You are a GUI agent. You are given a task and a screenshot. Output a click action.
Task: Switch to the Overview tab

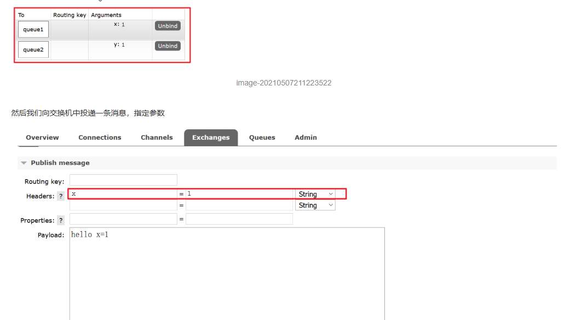click(x=42, y=138)
